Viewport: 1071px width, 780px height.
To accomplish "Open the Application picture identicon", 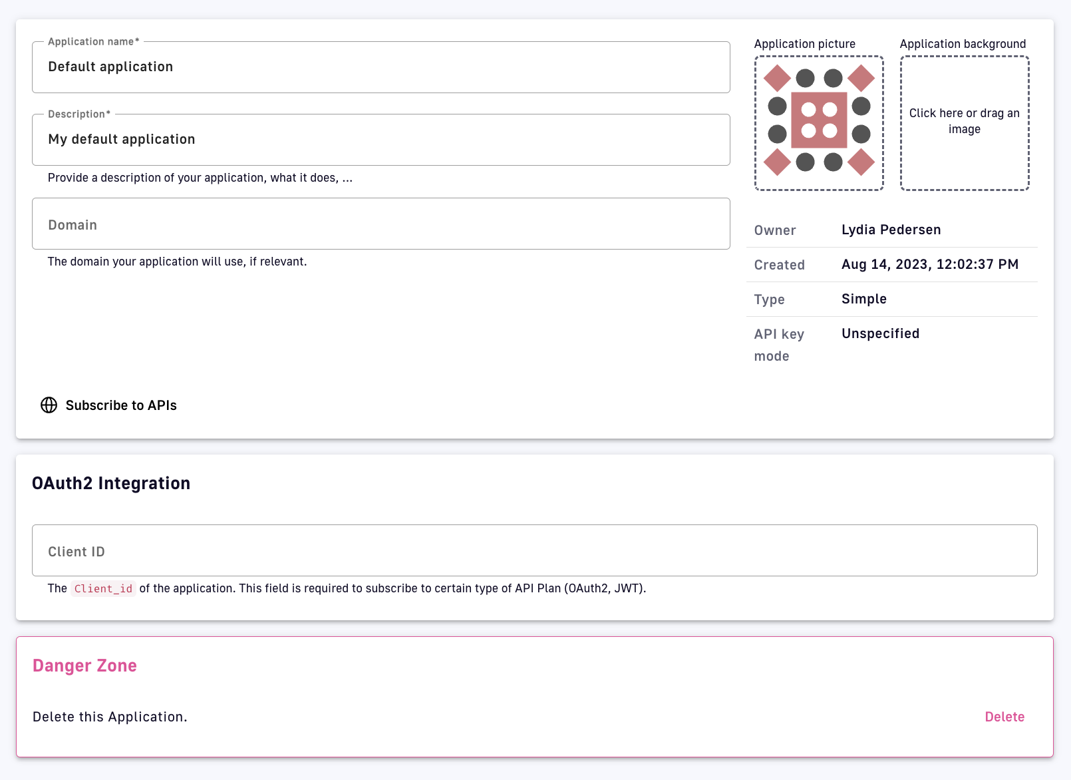I will pyautogui.click(x=819, y=123).
